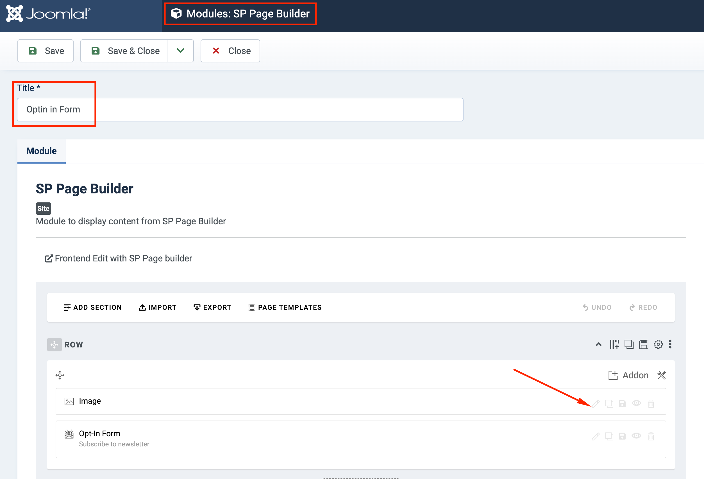The width and height of the screenshot is (704, 479).
Task: Collapse the ROW using chevron icon
Action: 599,344
